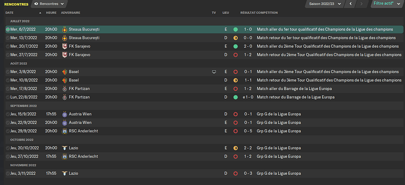Click Lazio badge on 3/11/2022 row
The width and height of the screenshot is (405, 185).
65,174
